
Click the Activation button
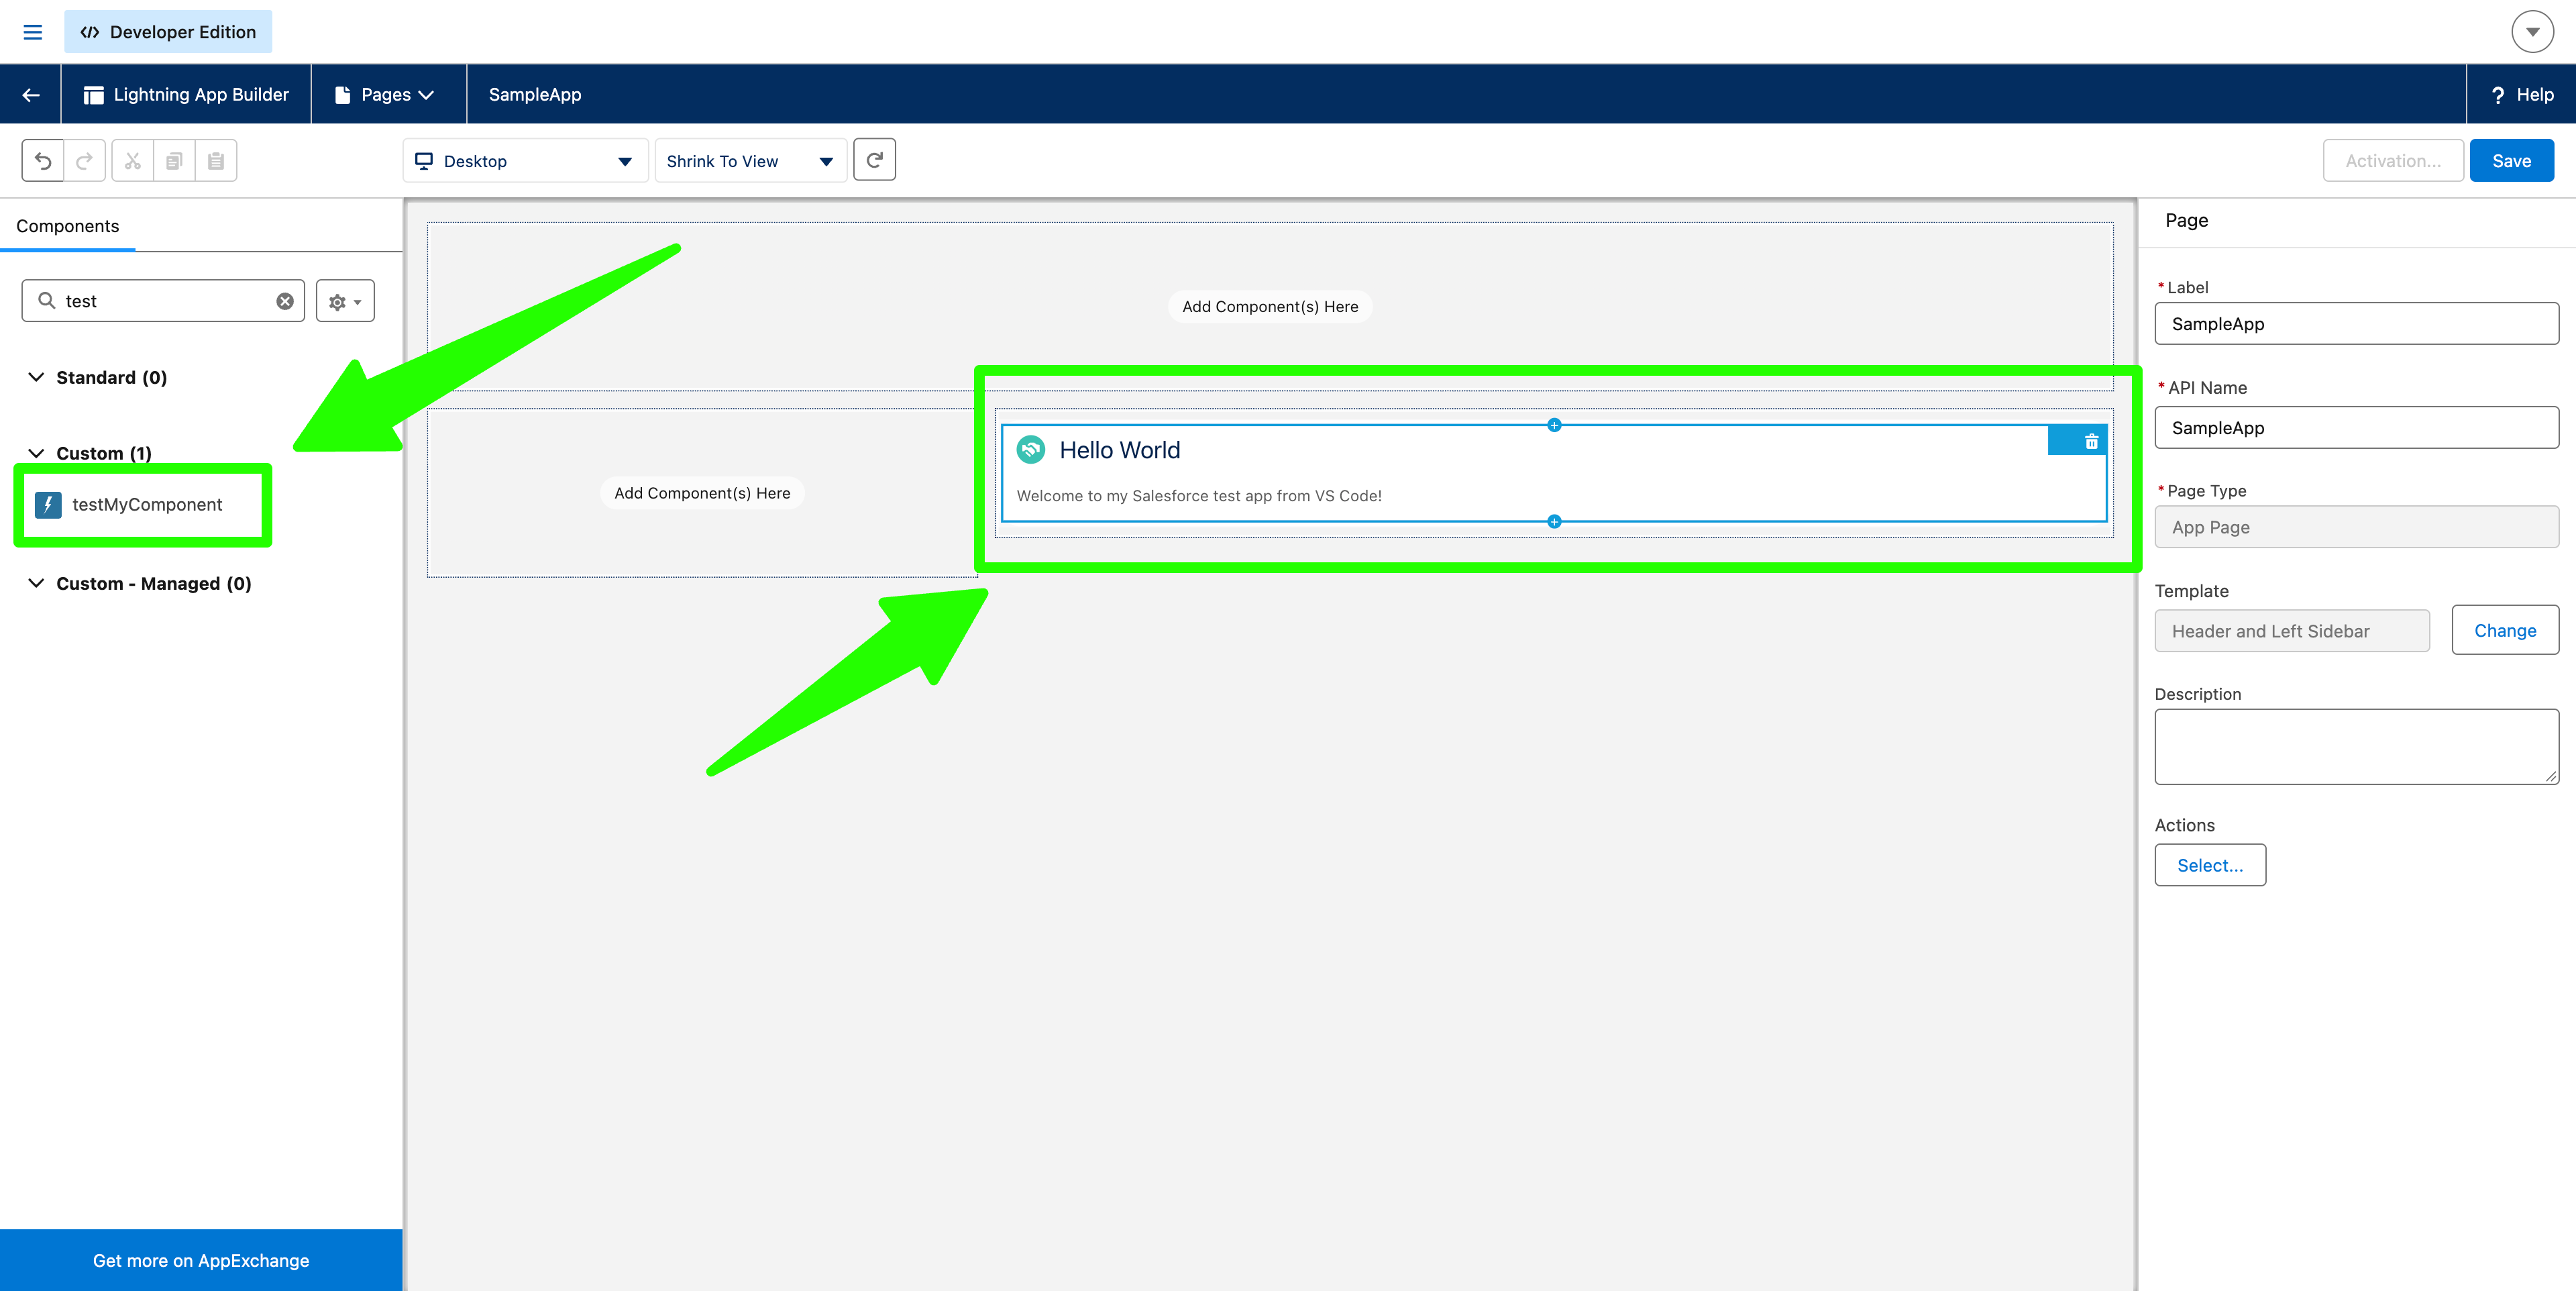coord(2393,161)
